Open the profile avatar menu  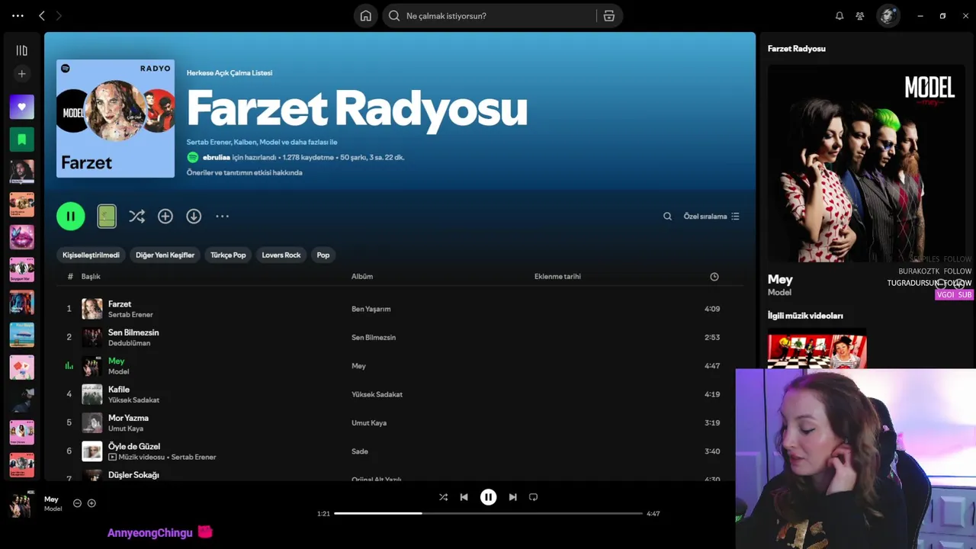(888, 16)
